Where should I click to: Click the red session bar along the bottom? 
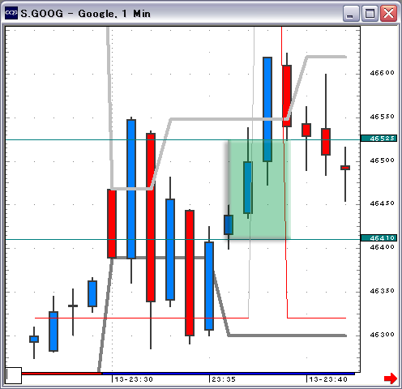[x=62, y=374]
